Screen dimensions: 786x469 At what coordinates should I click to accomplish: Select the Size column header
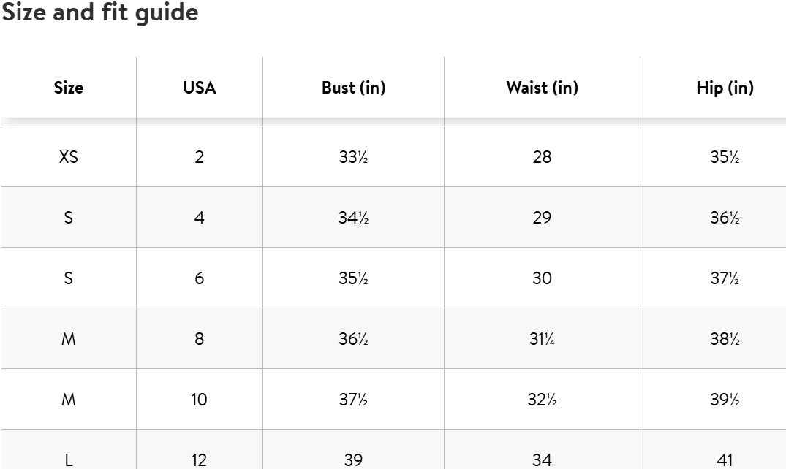pyautogui.click(x=68, y=88)
